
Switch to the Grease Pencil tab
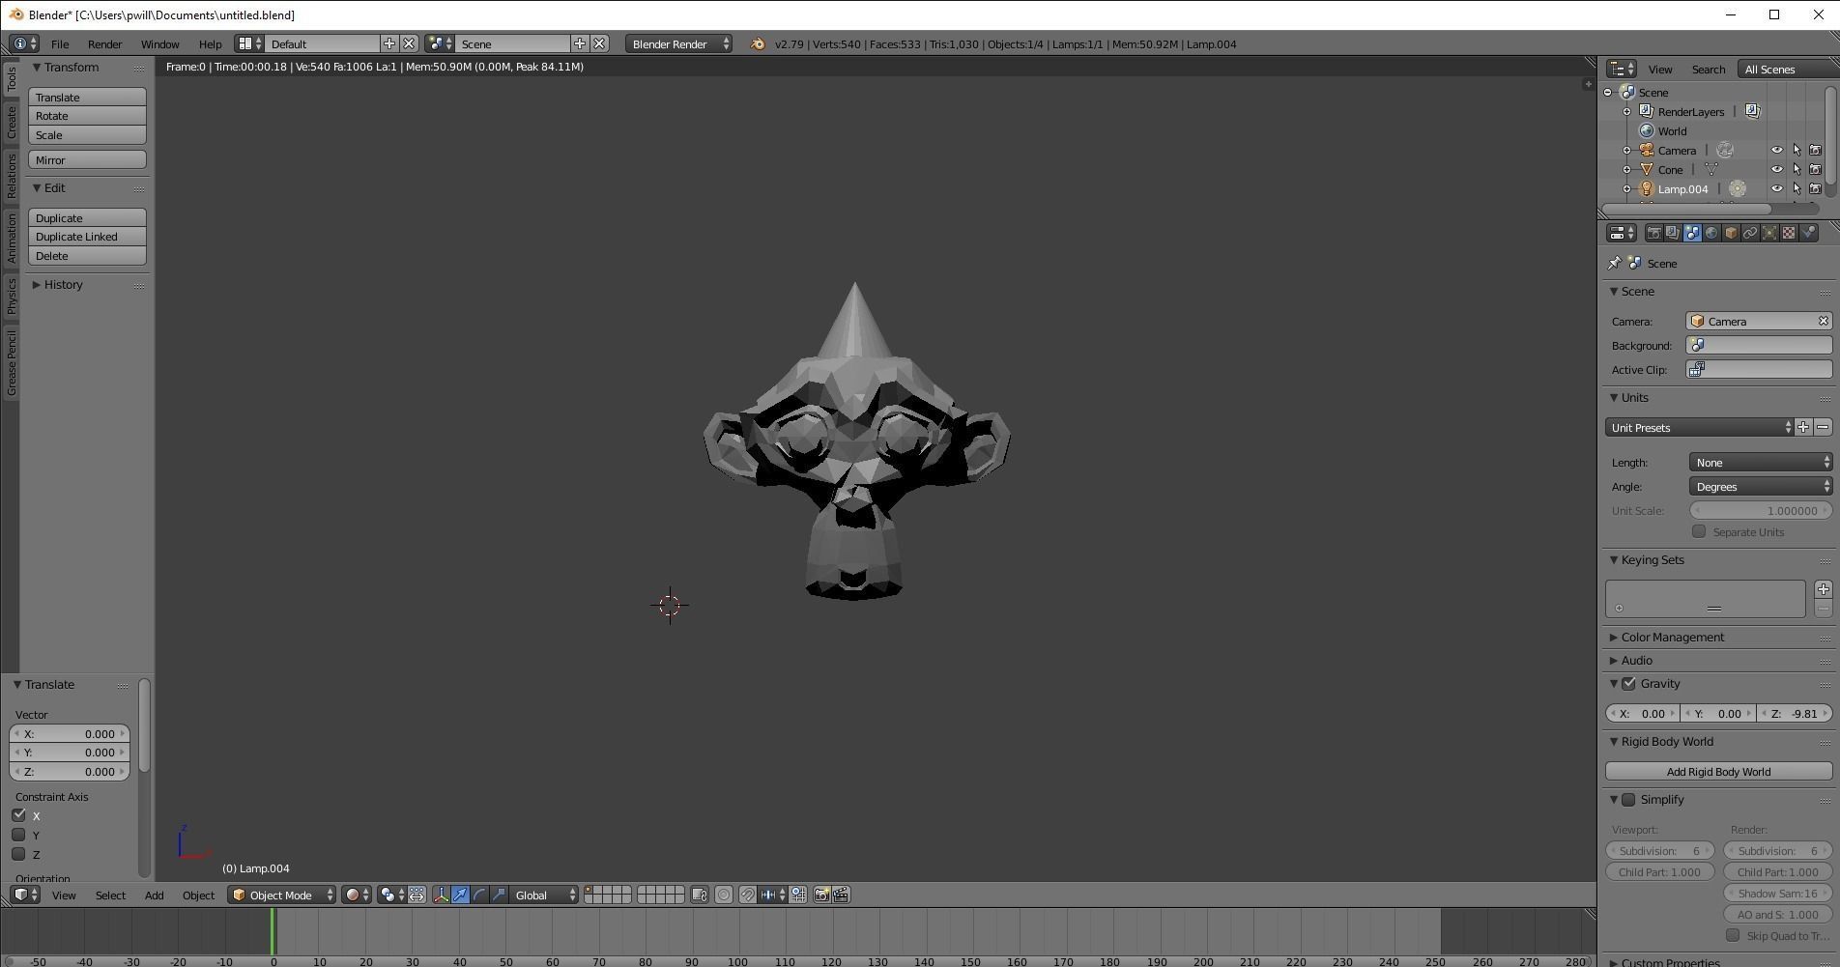coord(11,362)
